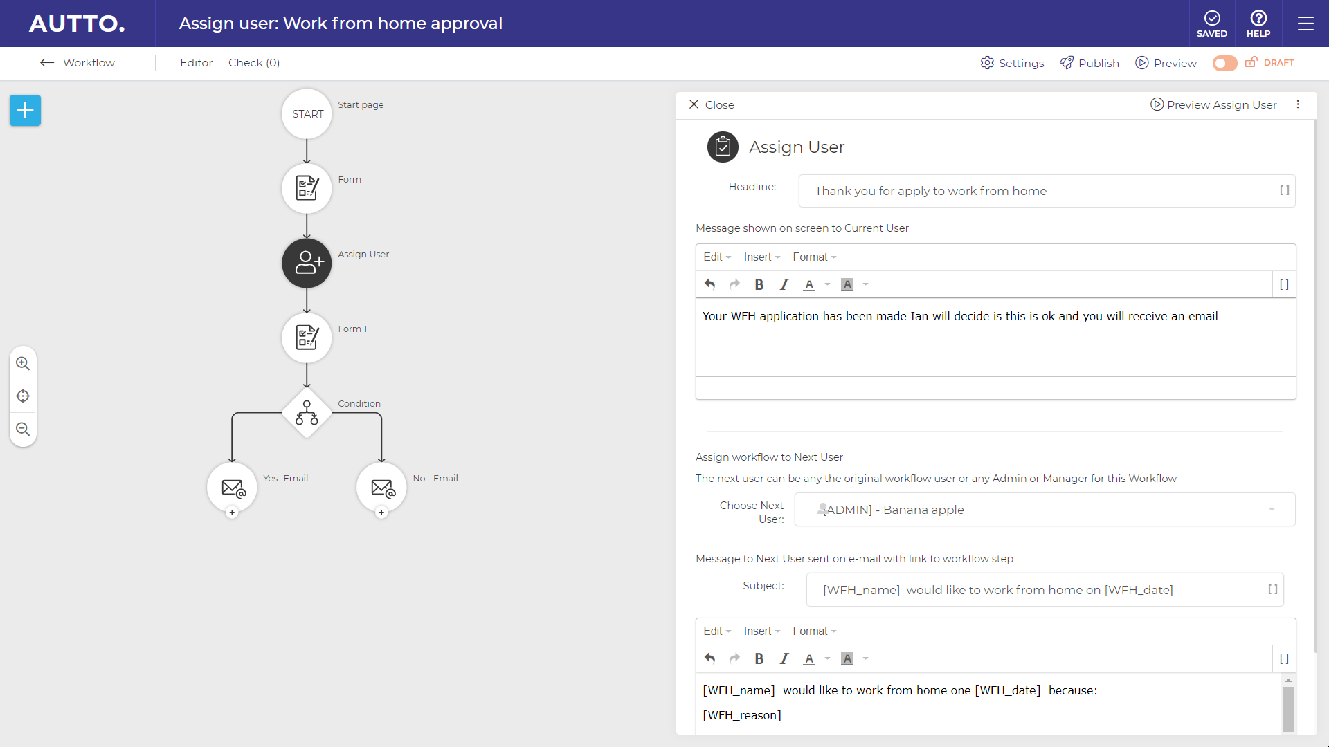
Task: Open Format menu in email message editor
Action: point(815,631)
